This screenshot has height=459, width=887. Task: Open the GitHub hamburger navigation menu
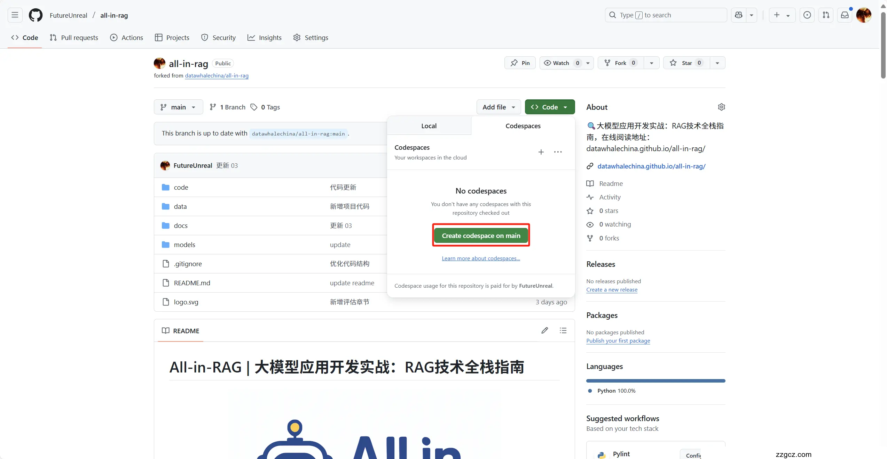pos(15,15)
